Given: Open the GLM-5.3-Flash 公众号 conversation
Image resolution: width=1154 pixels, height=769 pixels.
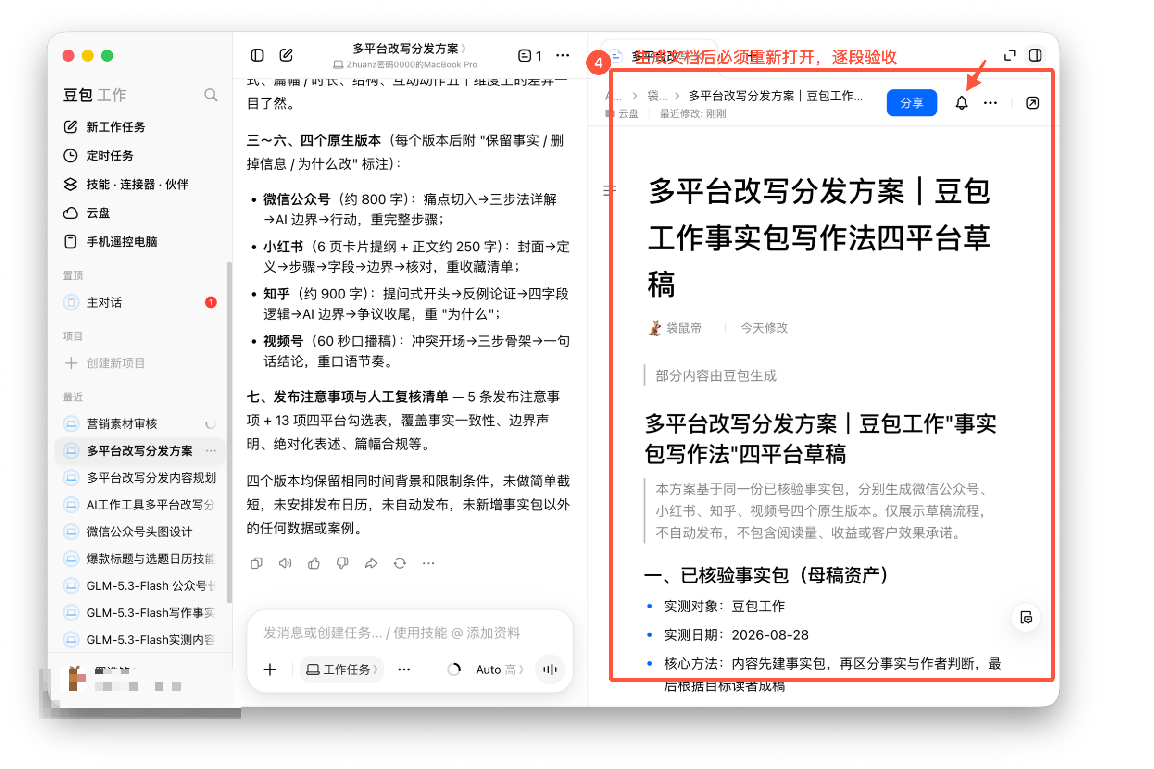Looking at the screenshot, I should point(140,585).
